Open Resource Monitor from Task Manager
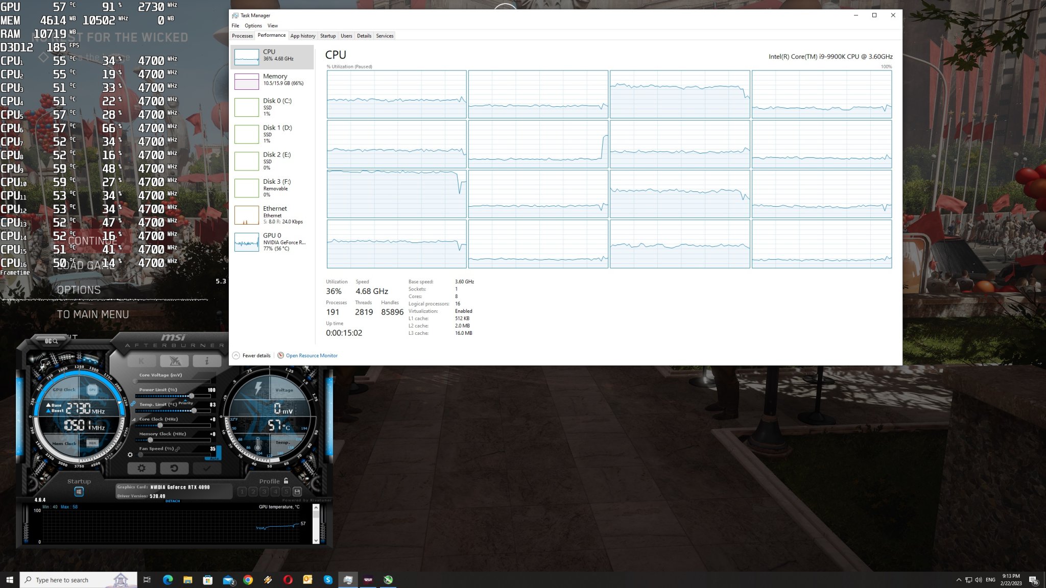Viewport: 1046px width, 588px height. [312, 356]
